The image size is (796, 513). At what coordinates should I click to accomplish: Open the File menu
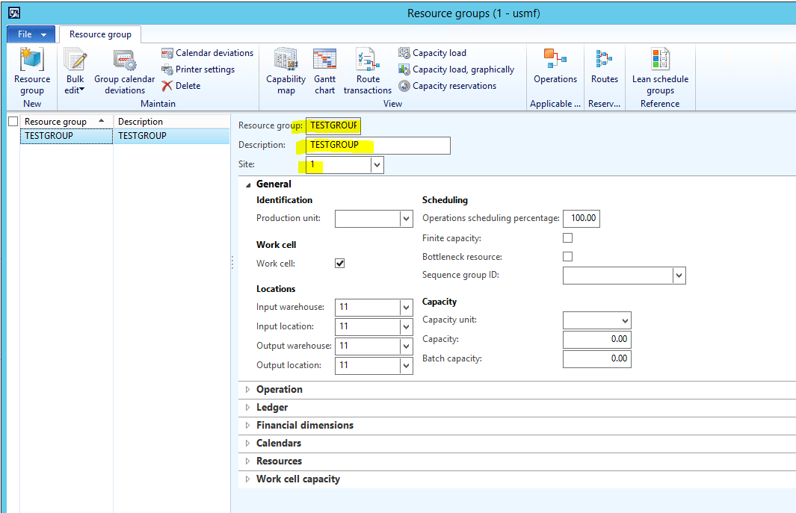(31, 34)
